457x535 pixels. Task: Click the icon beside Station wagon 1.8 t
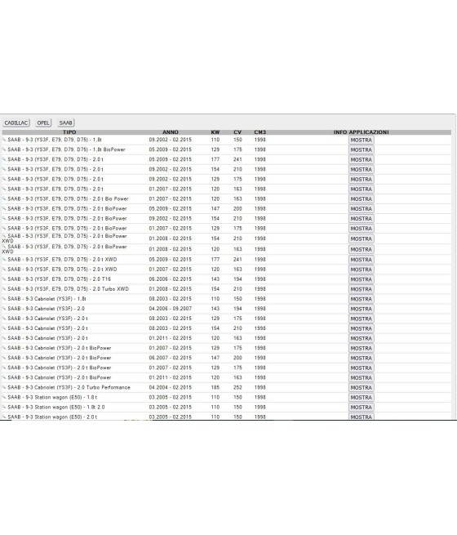point(4,398)
